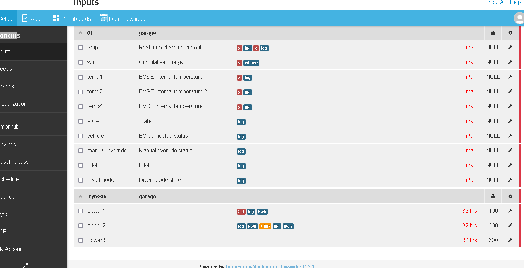The image size is (524, 268).
Task: Select the amp input checkbox
Action: point(81,48)
